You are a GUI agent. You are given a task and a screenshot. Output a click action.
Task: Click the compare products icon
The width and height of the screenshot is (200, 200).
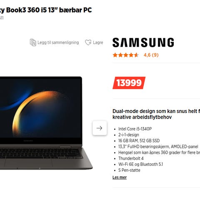(x=33, y=42)
